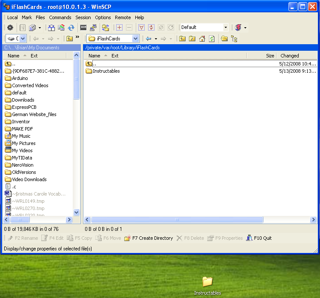Sort local panel by Ext column

[34, 56]
